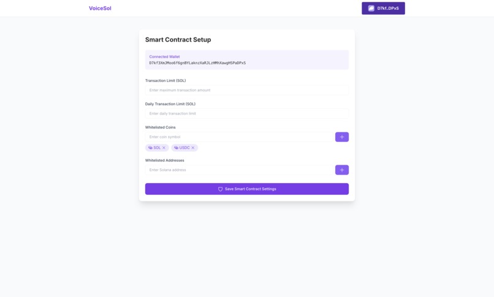Screen dimensions: 494x297
Task: Open the D7kf..DPxS wallet menu button
Action: click(x=383, y=8)
